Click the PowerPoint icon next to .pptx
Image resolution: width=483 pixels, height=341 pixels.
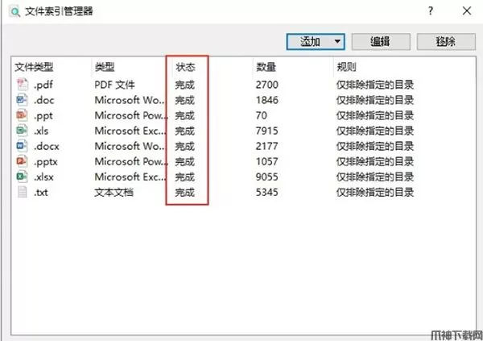point(23,161)
